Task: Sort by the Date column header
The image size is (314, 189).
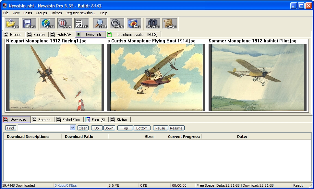Action: point(225,137)
